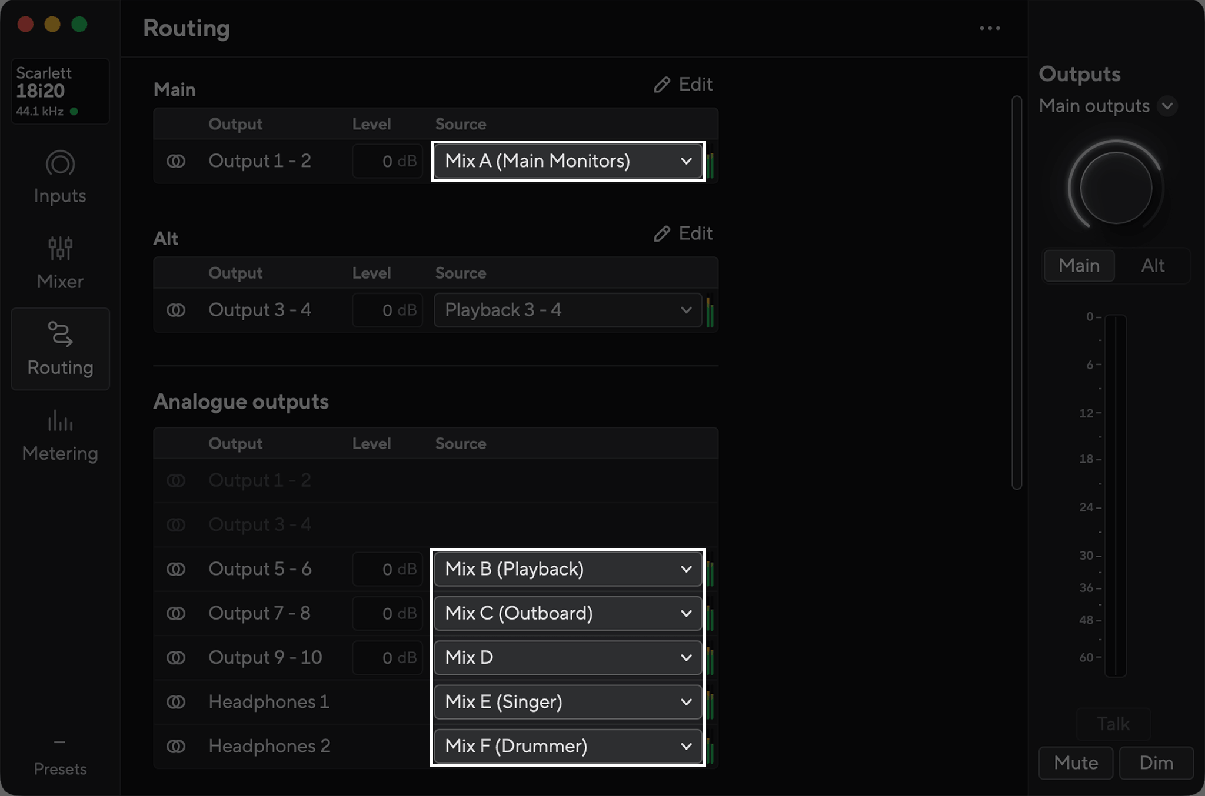The height and width of the screenshot is (796, 1205).
Task: Click pencil icon beside Main Edit
Action: [x=662, y=85]
